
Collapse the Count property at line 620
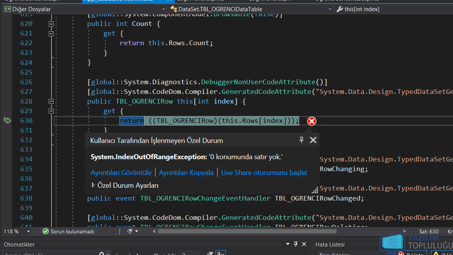(51, 24)
